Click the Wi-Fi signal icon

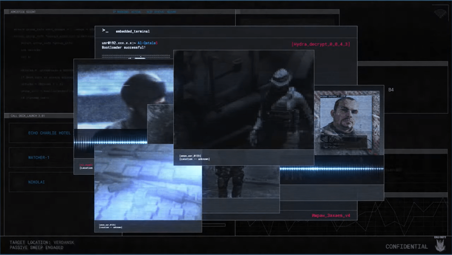click(x=440, y=13)
